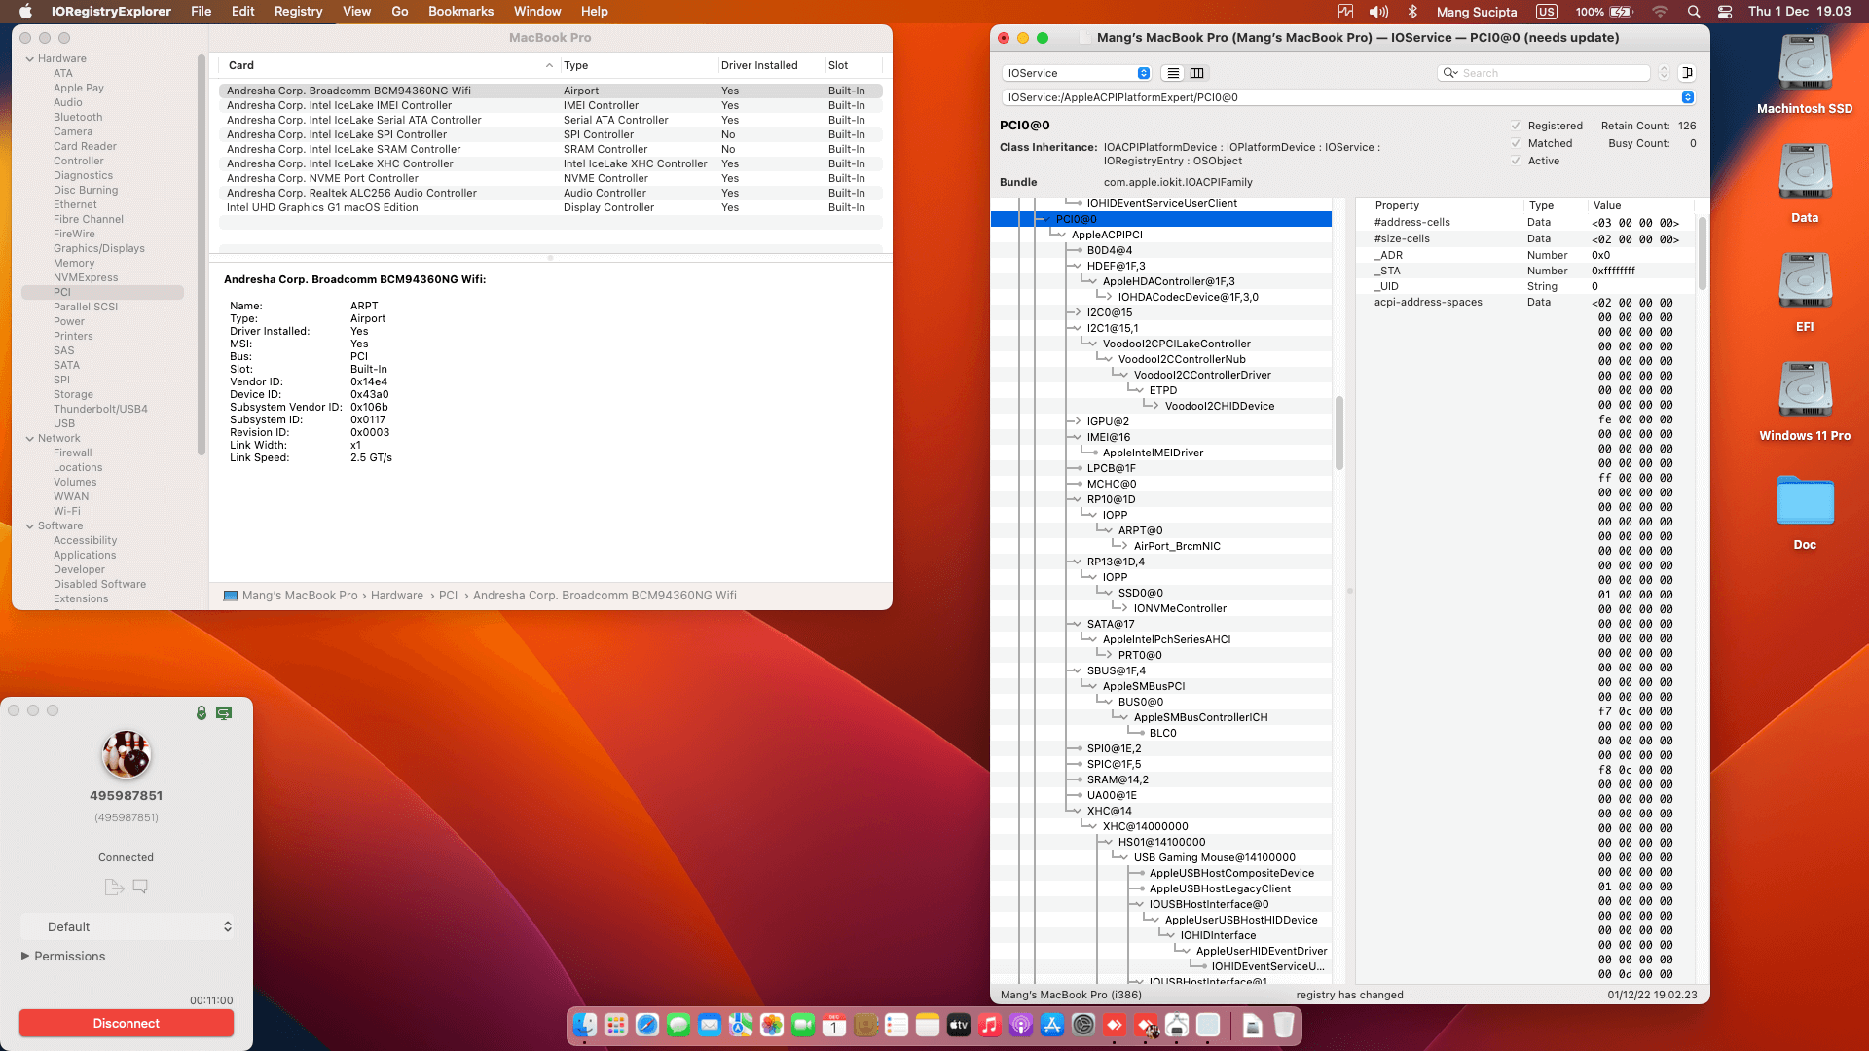
Task: Click the Bluetooth menu bar icon
Action: click(x=1412, y=12)
